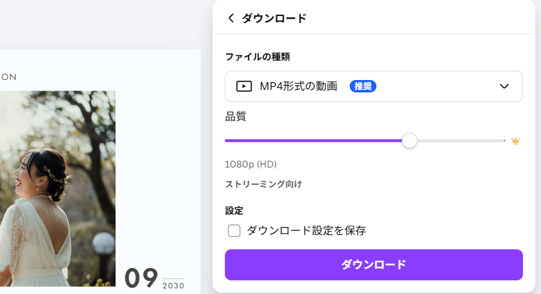Click the blue 推奨 badge

363,86
